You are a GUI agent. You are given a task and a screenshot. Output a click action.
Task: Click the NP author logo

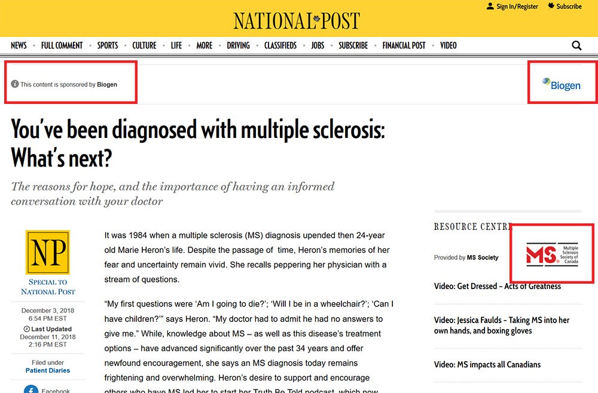[48, 252]
